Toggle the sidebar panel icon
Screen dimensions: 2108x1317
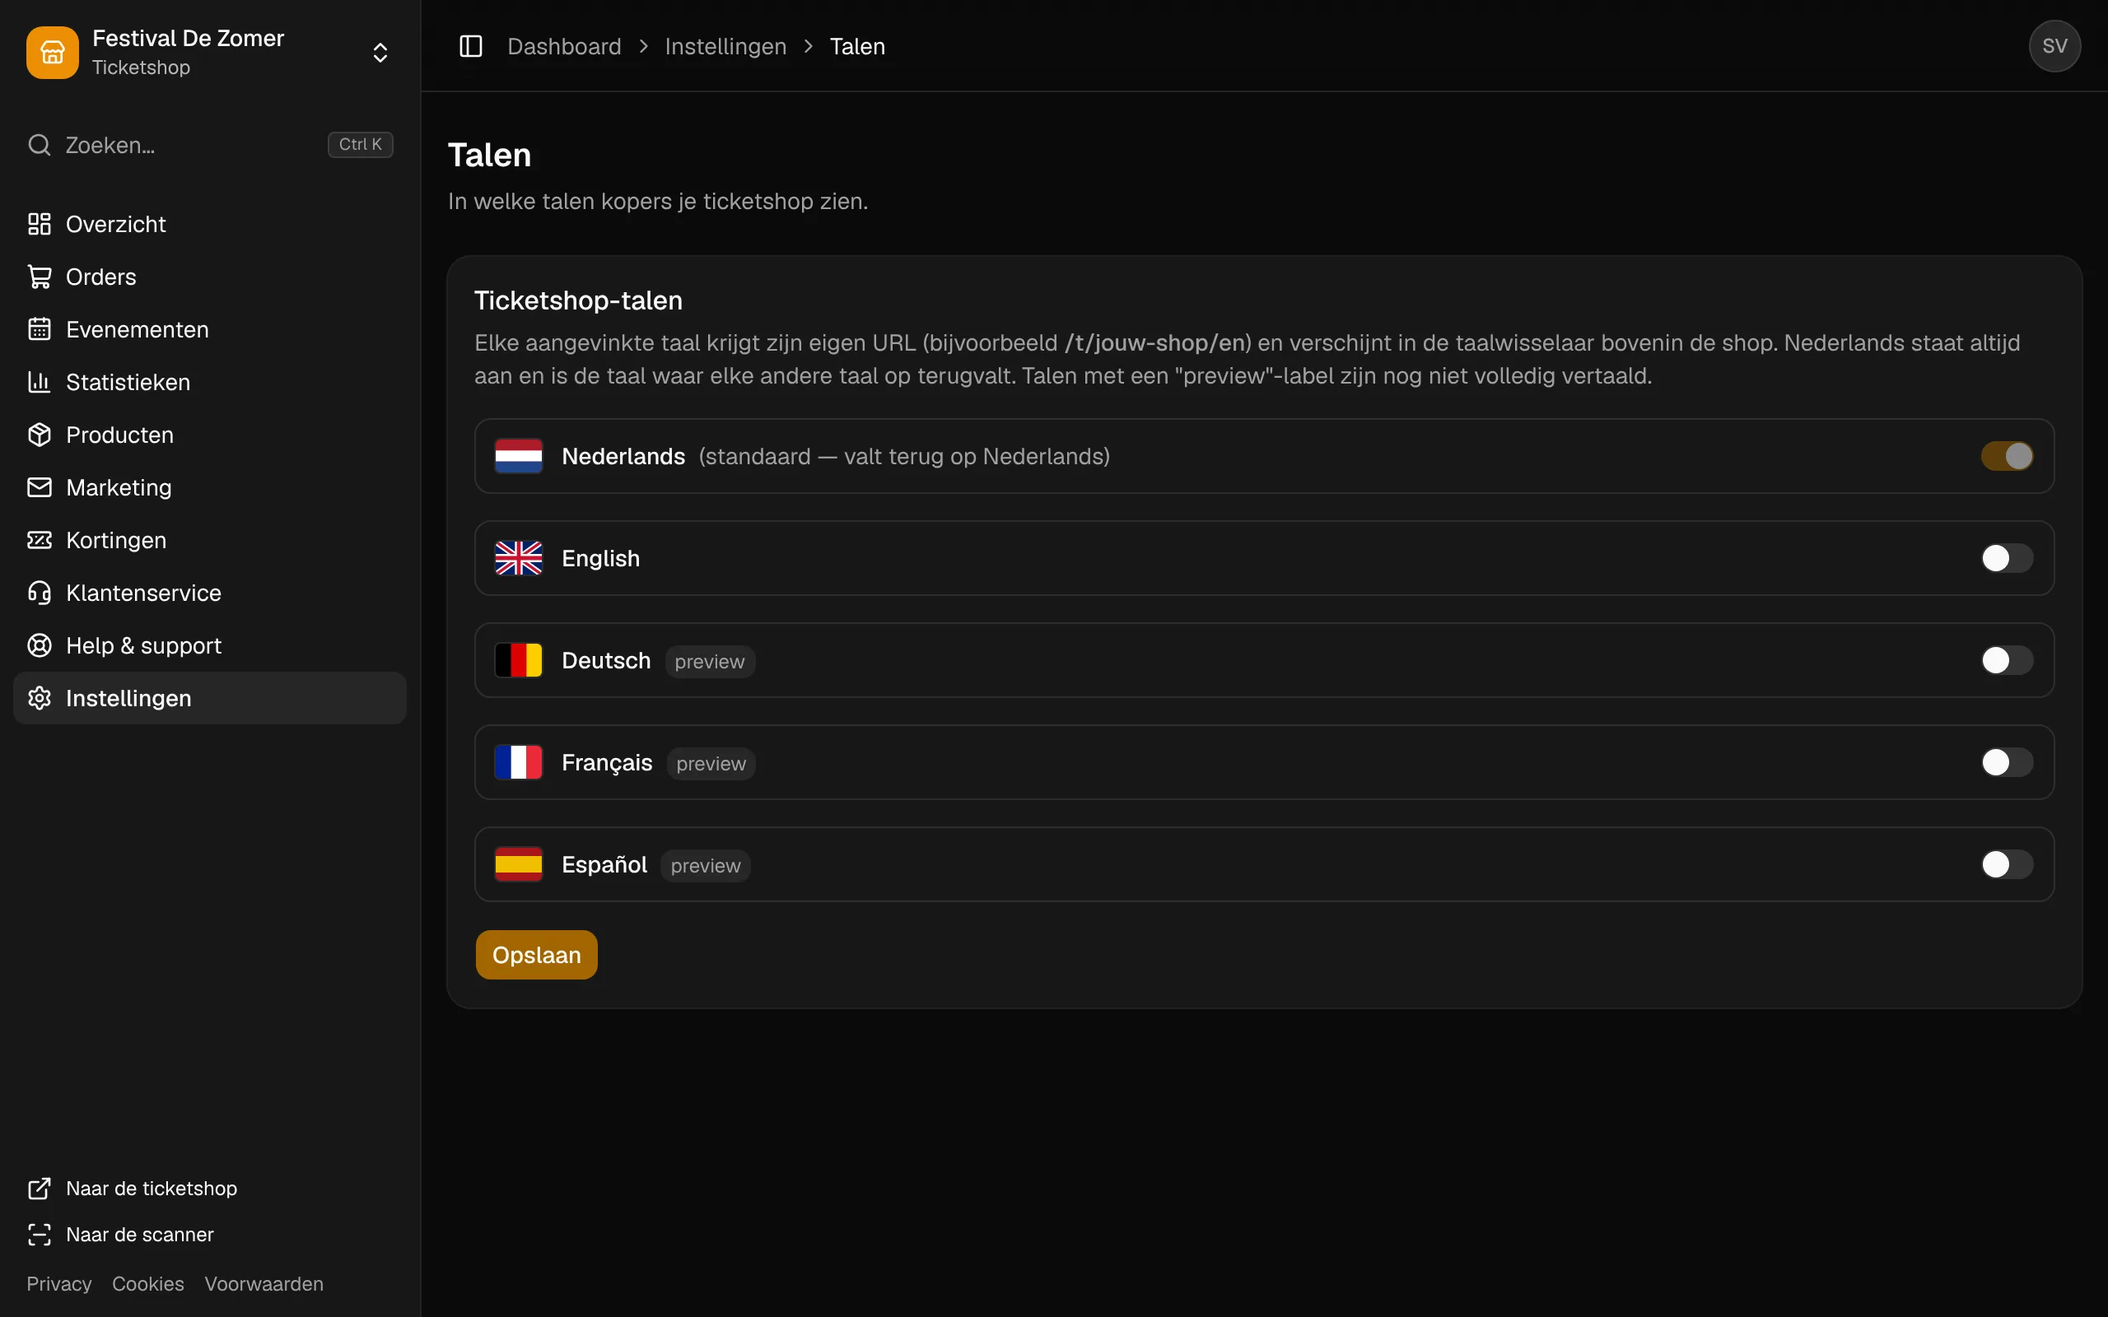pyautogui.click(x=470, y=46)
